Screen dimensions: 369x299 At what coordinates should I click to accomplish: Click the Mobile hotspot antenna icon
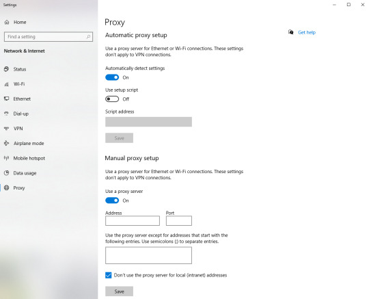point(7,158)
